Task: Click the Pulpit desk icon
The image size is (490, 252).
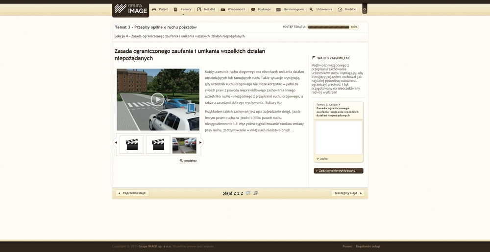Action: 154,10
